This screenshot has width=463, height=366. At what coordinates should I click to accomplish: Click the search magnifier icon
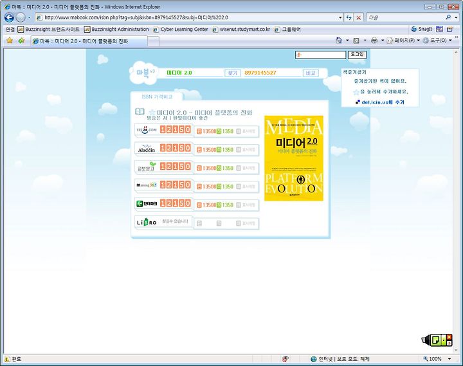[x=448, y=17]
